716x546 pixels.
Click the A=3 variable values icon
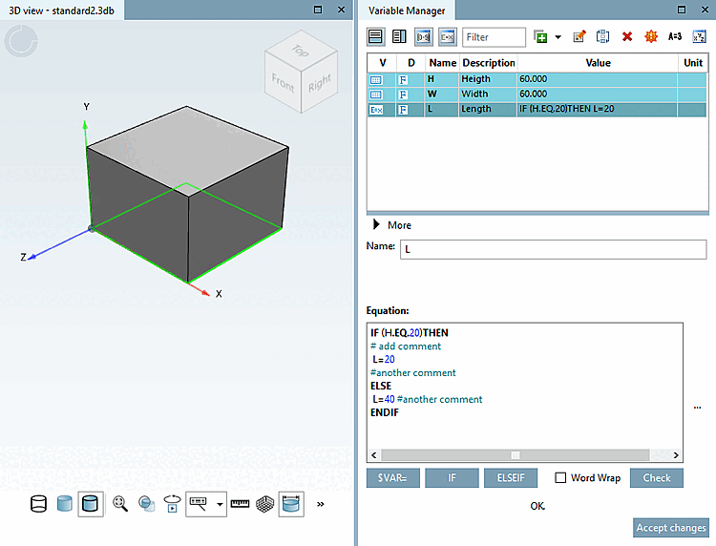(675, 37)
